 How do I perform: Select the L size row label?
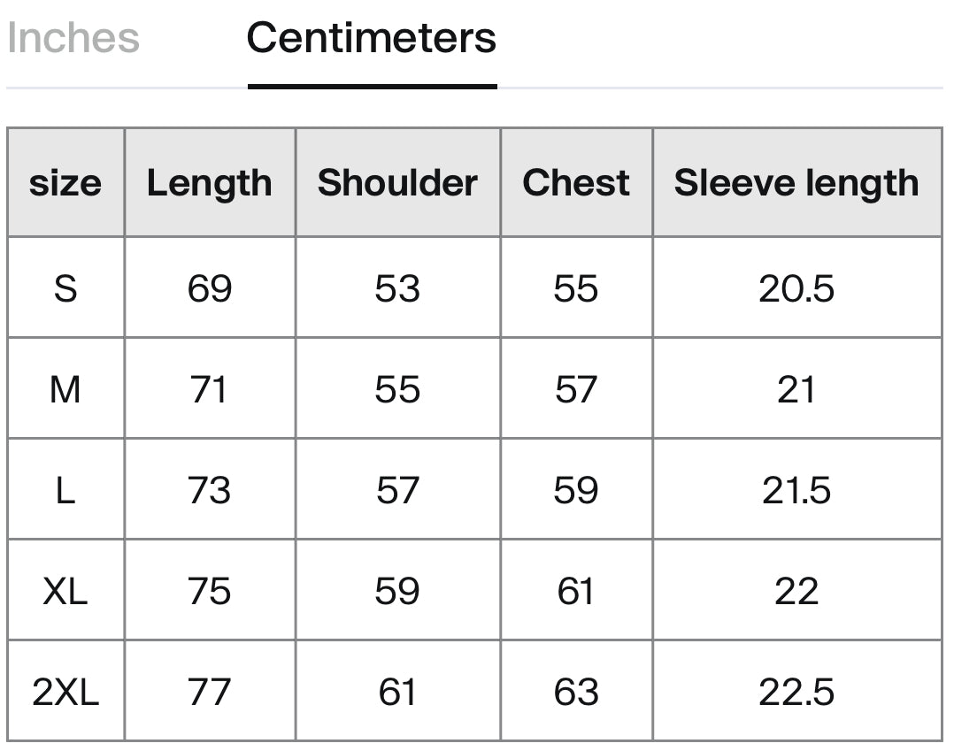click(65, 490)
